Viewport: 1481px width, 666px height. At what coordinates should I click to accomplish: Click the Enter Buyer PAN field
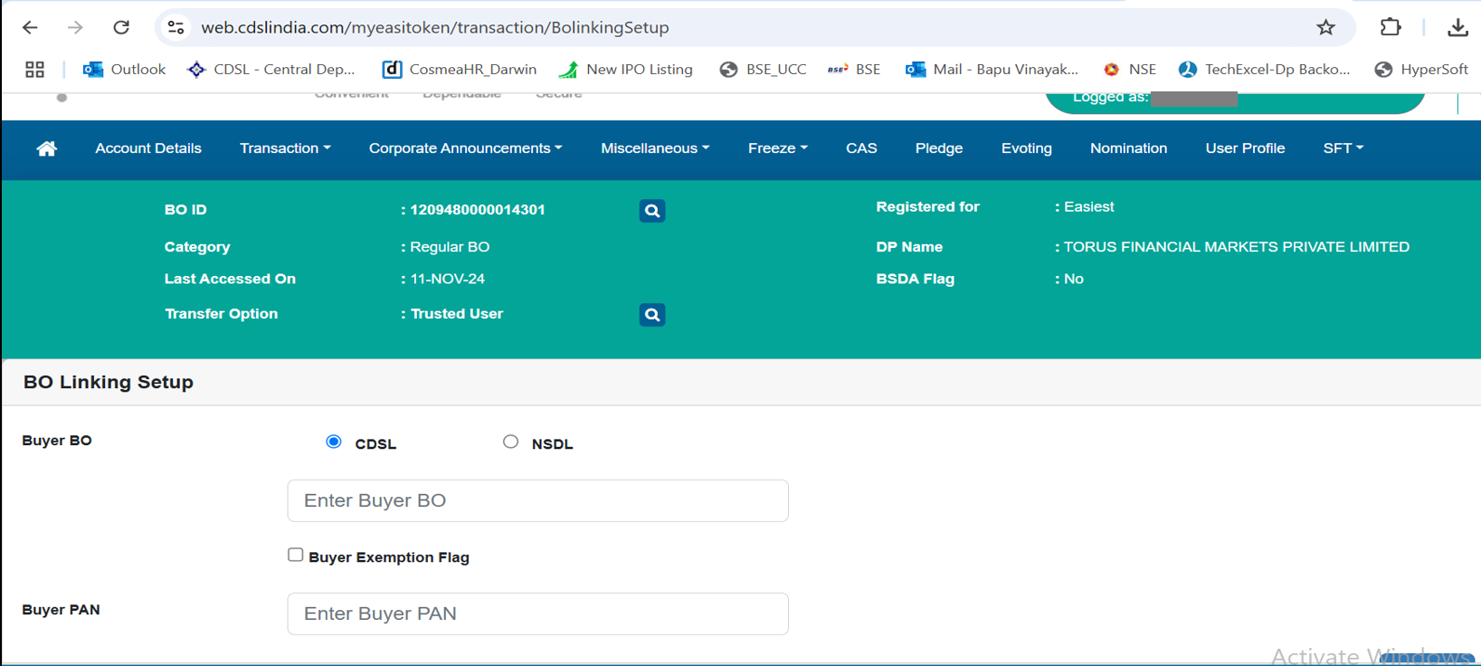point(537,614)
